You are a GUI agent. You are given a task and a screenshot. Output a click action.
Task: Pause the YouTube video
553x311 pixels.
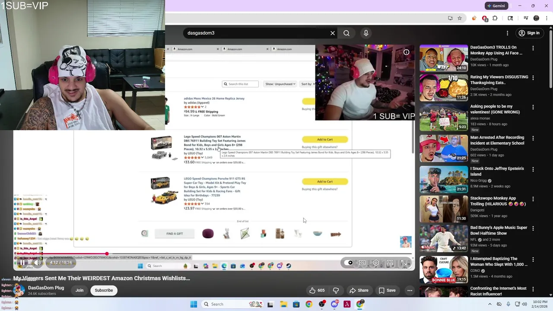pos(22,263)
